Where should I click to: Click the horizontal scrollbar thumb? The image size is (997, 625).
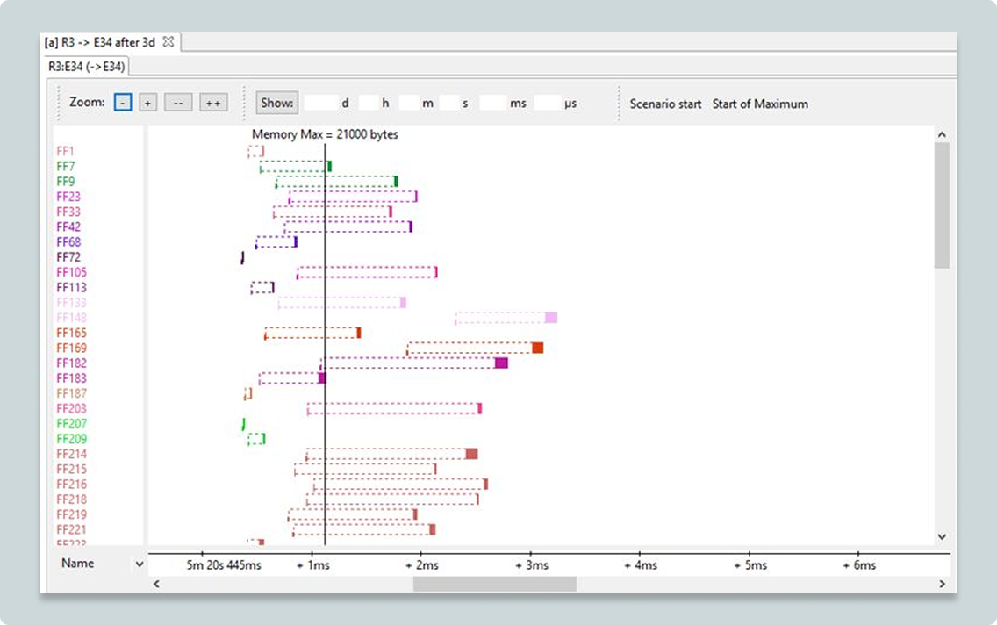[494, 584]
